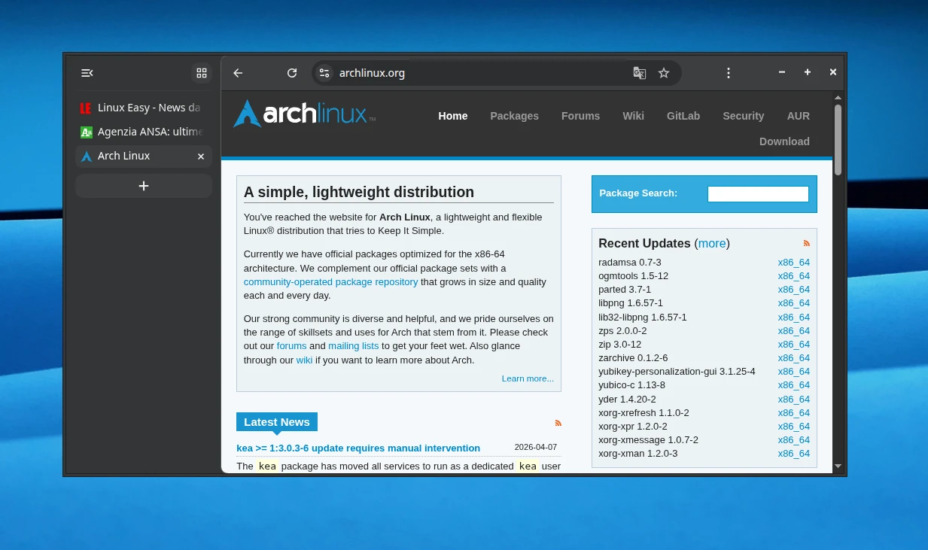Screen dimensions: 928x550
Task: Open the tab groups grid icon
Action: click(201, 73)
